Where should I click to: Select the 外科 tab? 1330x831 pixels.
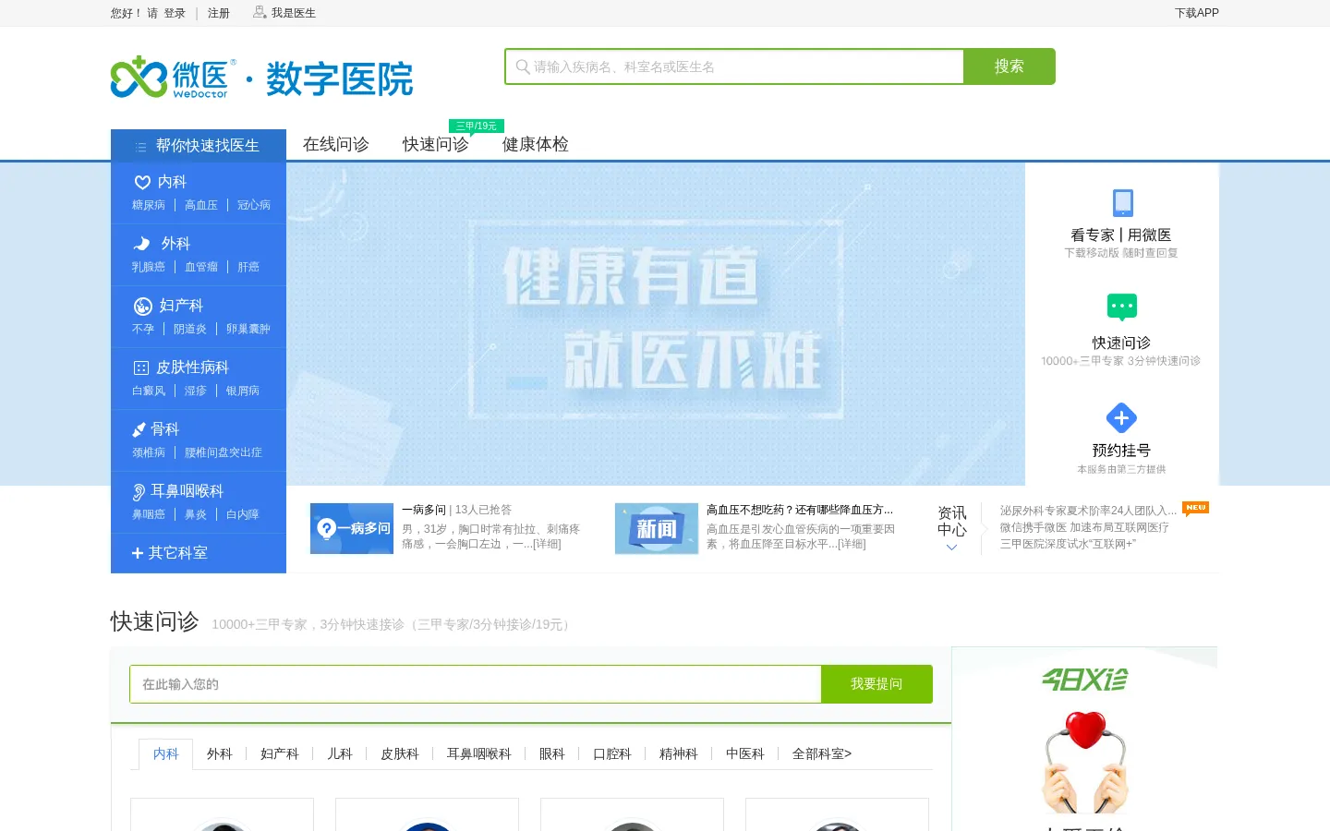[x=220, y=753]
